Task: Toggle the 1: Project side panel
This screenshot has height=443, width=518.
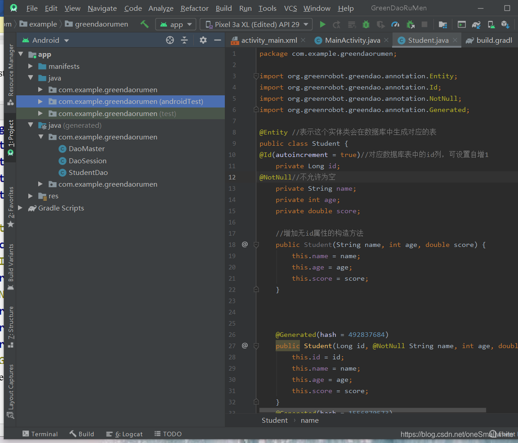Action: [x=11, y=138]
